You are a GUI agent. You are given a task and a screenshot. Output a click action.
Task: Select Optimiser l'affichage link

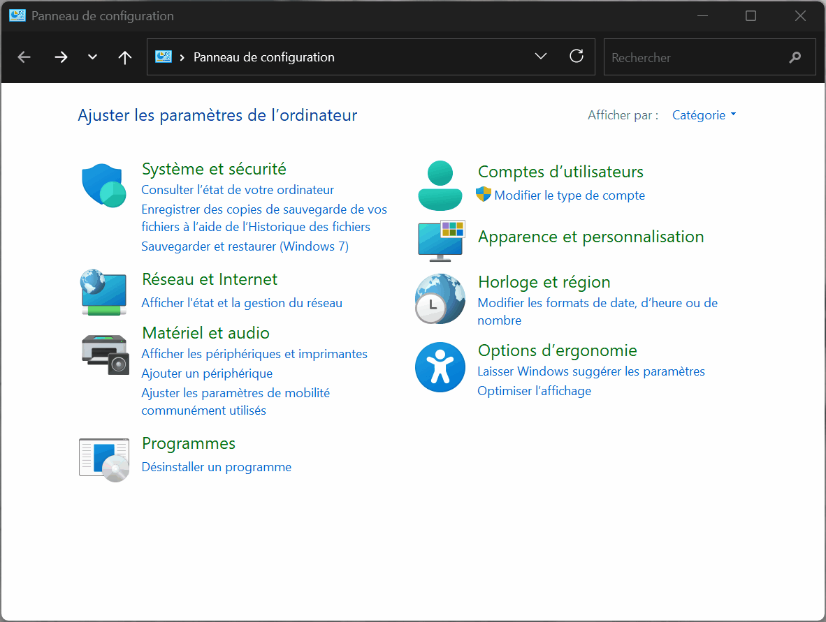(x=534, y=390)
